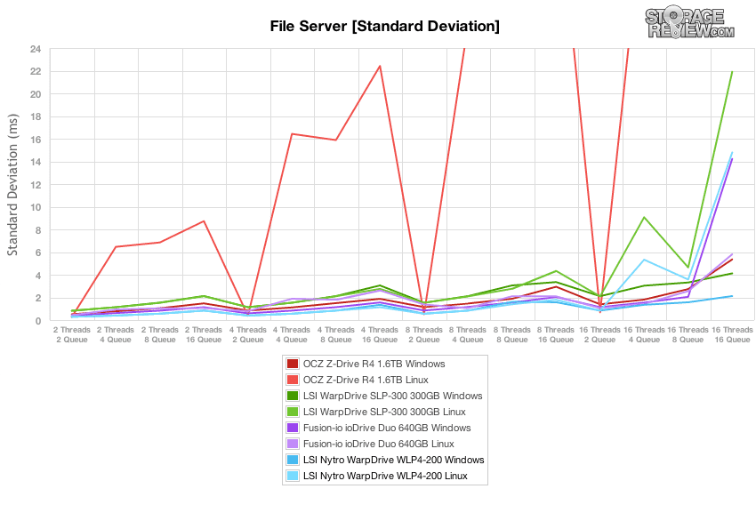
Task: Select legend text LSI WarpDrive SLP-300 300GB Linux
Action: click(x=384, y=412)
